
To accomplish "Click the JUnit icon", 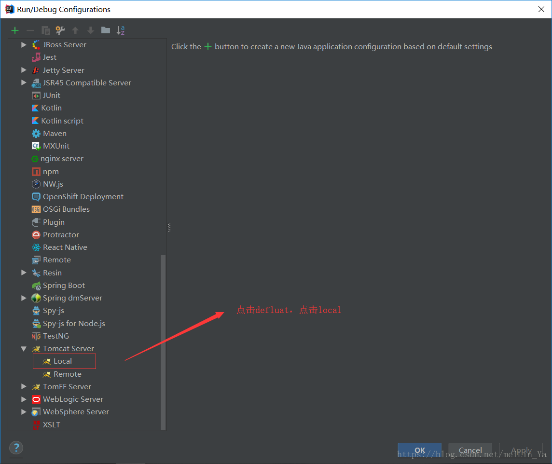I will [36, 96].
